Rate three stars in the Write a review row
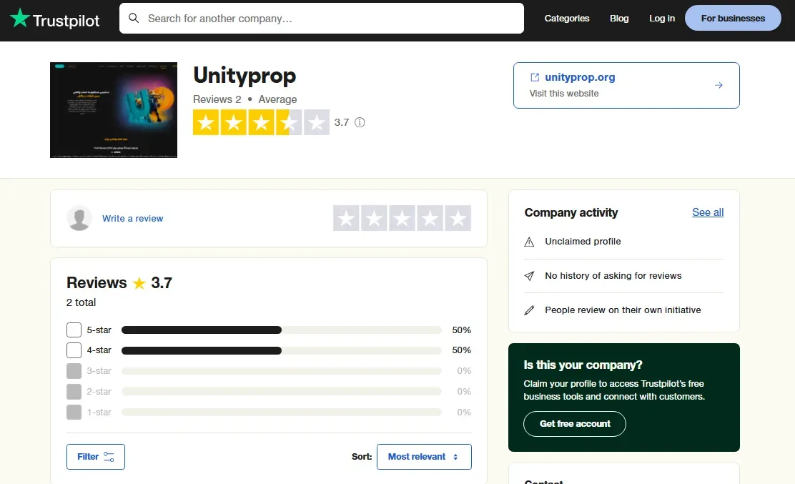Viewport: 795px width, 484px height. [402, 219]
